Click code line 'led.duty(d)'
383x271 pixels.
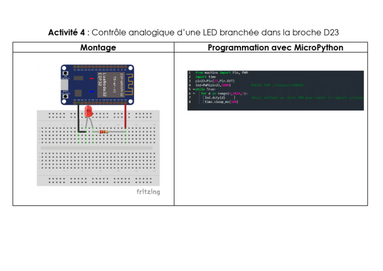(x=215, y=97)
